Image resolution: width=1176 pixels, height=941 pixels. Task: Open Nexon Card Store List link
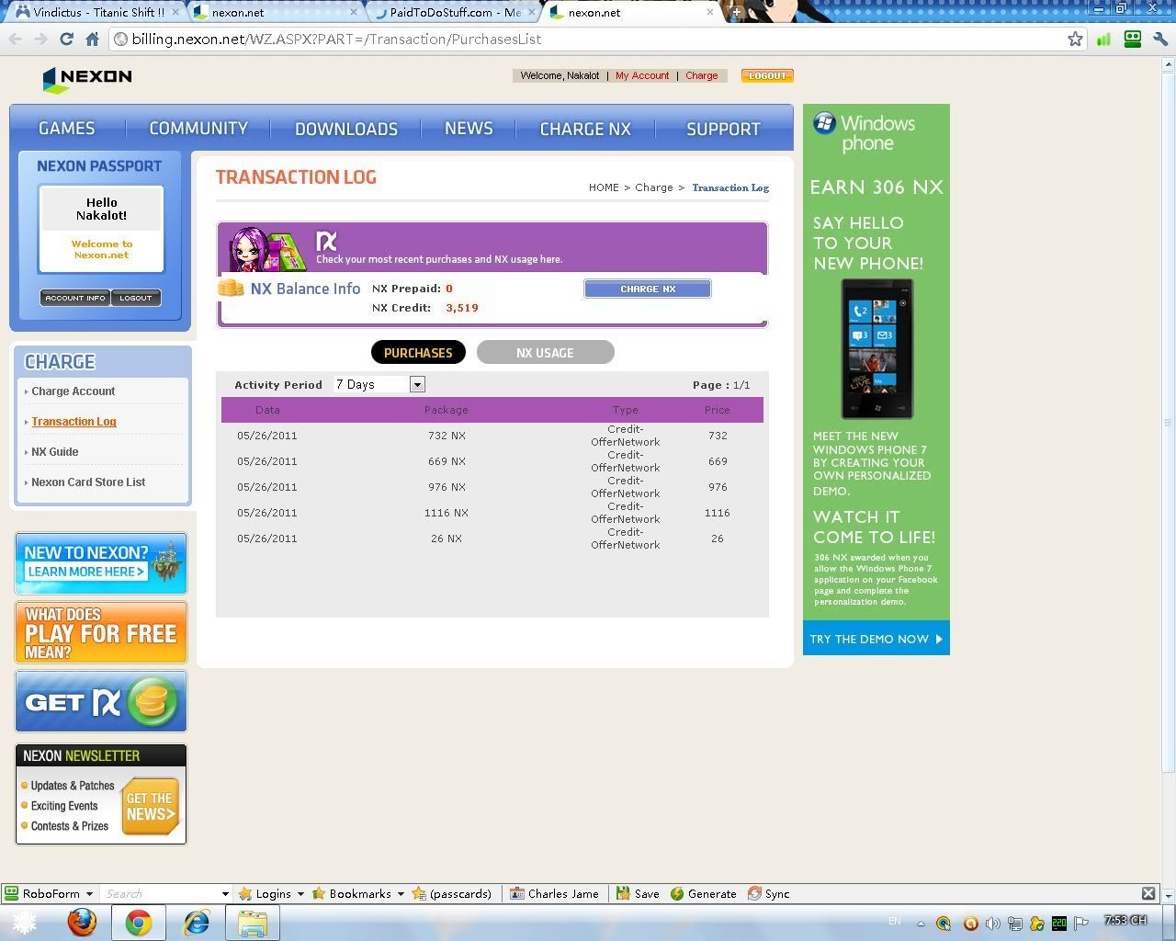click(x=88, y=482)
